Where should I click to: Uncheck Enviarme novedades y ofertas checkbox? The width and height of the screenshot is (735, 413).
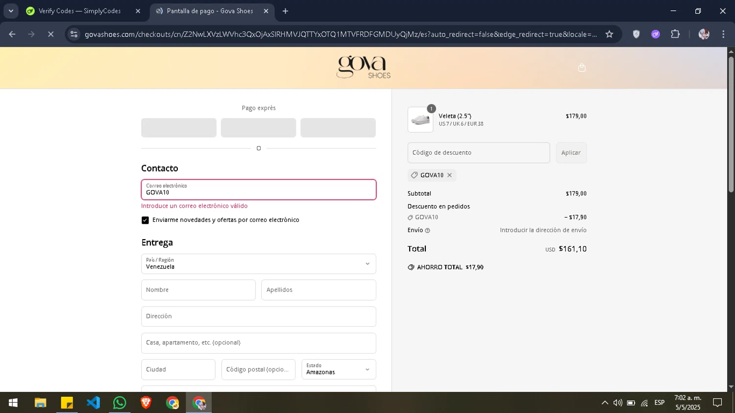coord(145,220)
